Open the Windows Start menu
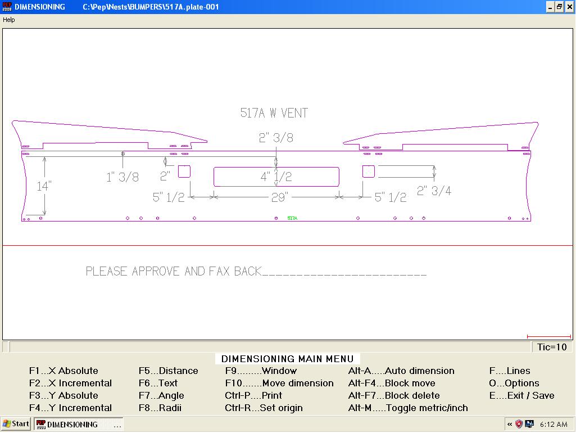The image size is (576, 433). click(16, 425)
